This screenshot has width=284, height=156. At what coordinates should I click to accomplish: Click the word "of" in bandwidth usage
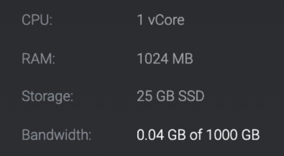pos(192,135)
